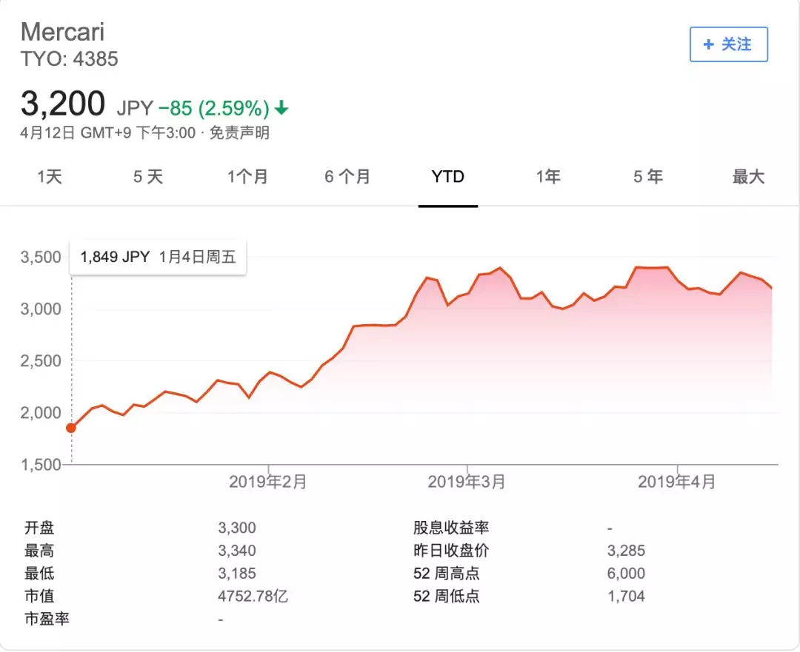Click the Mercari company title

(x=63, y=32)
